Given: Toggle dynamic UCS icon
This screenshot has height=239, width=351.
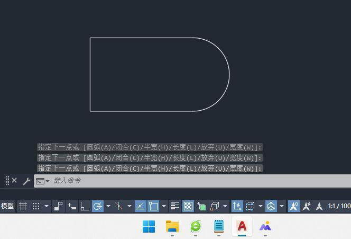Looking at the screenshot, I should [237, 206].
